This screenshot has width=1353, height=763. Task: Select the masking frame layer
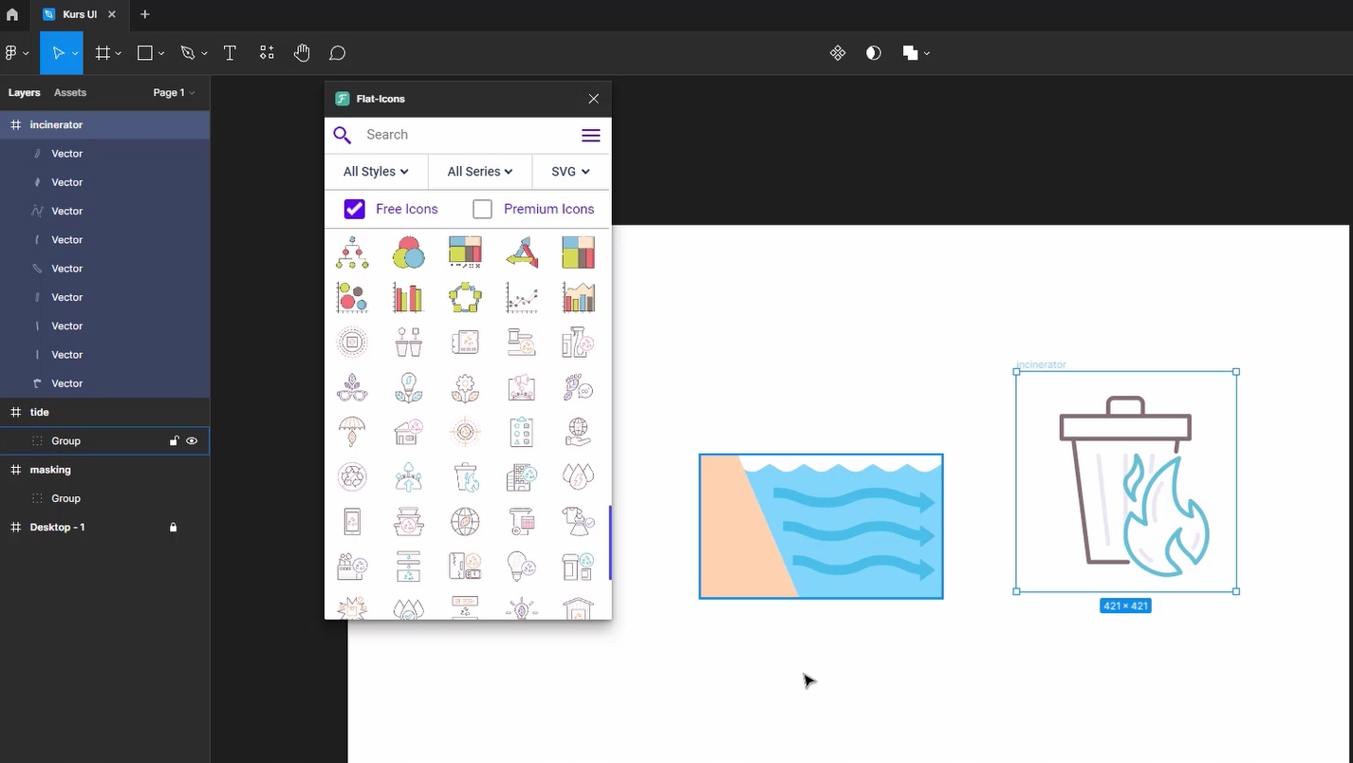click(x=104, y=470)
